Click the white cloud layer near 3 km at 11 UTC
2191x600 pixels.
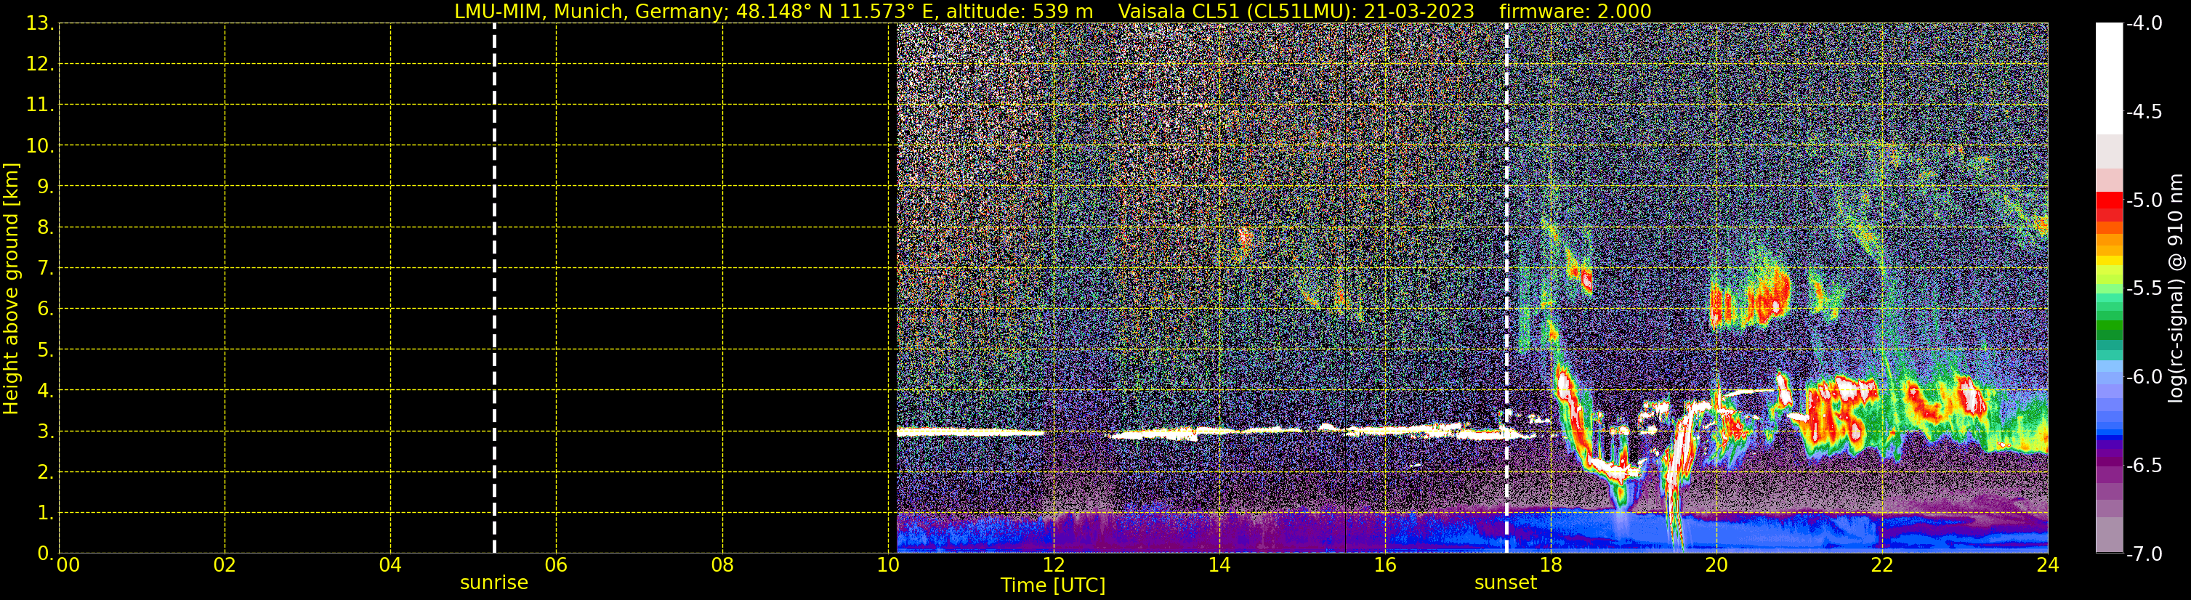(x=969, y=431)
